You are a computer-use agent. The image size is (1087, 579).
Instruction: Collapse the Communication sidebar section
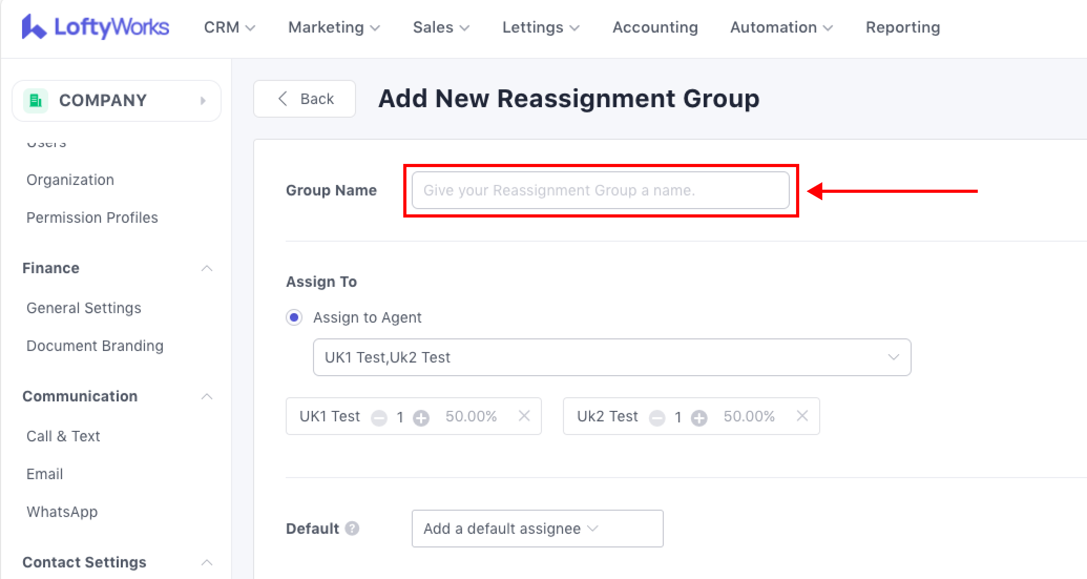pos(207,397)
